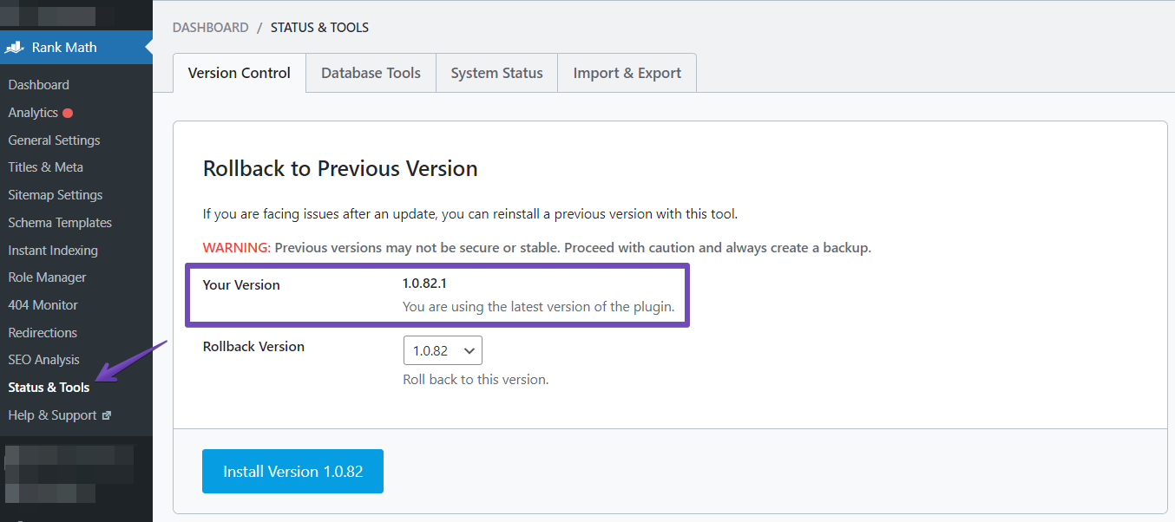Go to General Settings in the sidebar
1175x522 pixels.
tap(54, 140)
